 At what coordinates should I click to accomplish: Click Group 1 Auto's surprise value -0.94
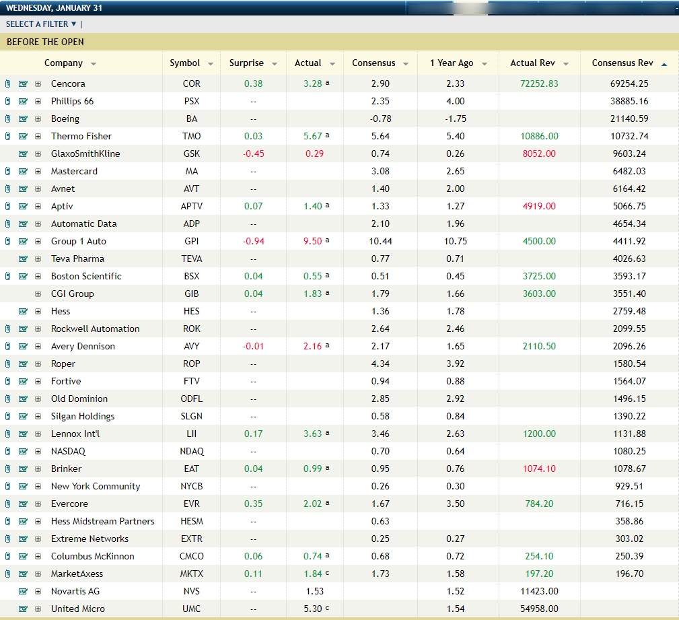pos(253,241)
